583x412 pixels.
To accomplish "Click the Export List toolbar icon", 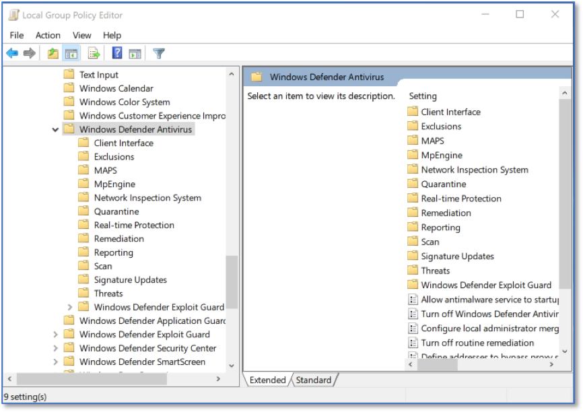I will tap(94, 54).
